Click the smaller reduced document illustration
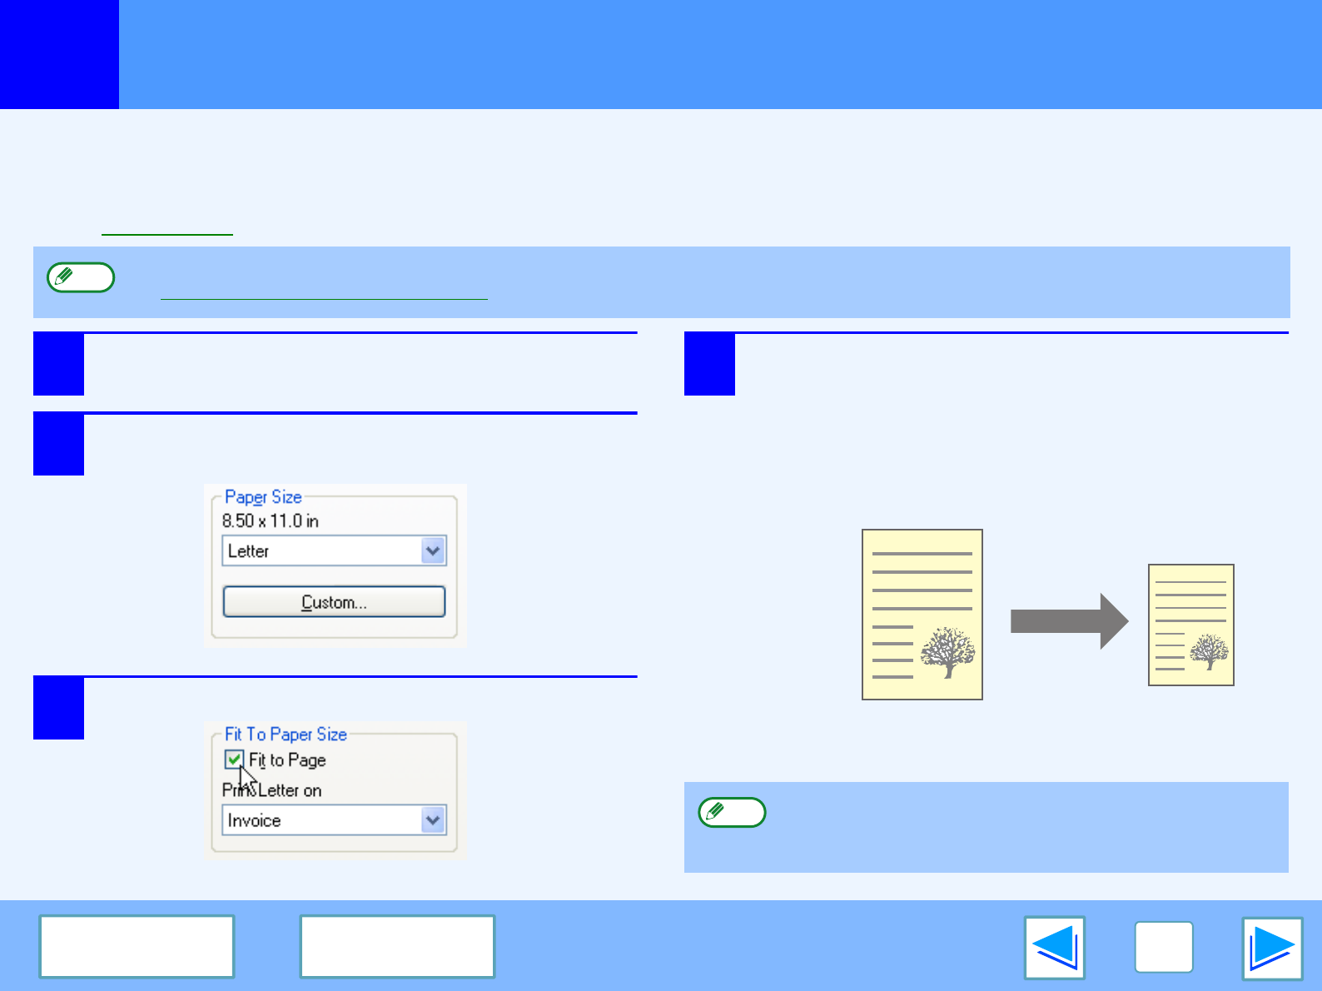 pos(1190,625)
